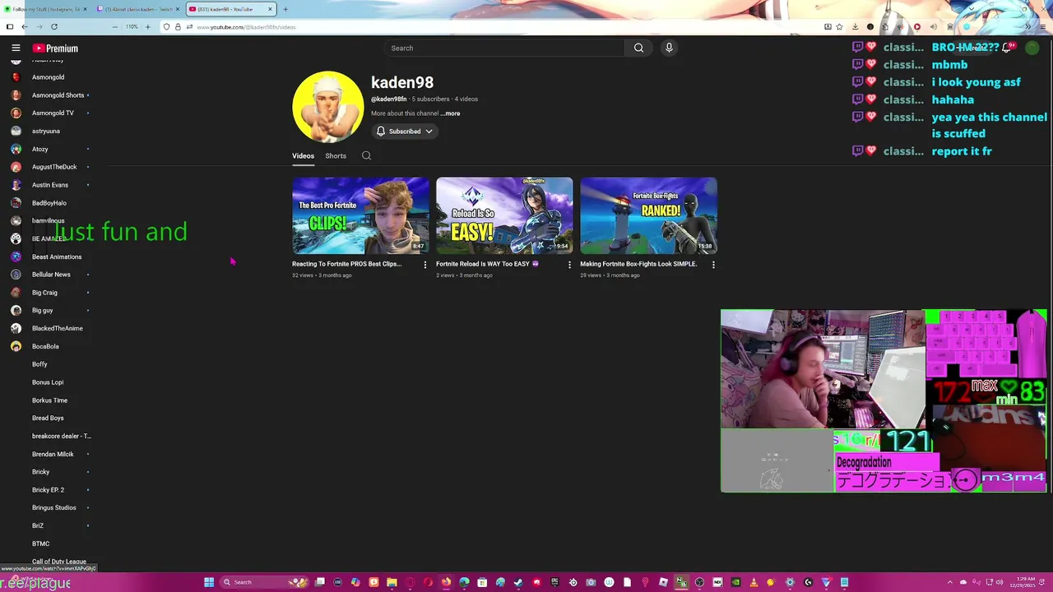Zoom in with the plus button
This screenshot has height=592, width=1053.
pos(148,26)
